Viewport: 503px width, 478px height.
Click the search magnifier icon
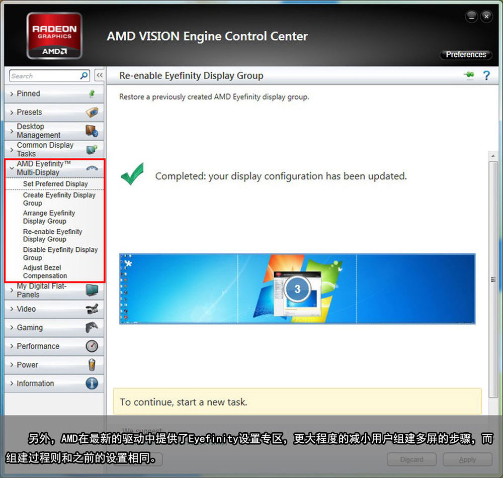83,76
